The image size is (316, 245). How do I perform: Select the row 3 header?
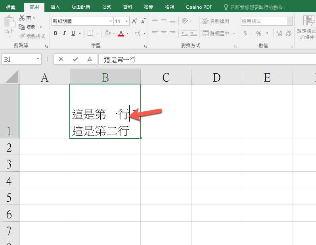9,164
